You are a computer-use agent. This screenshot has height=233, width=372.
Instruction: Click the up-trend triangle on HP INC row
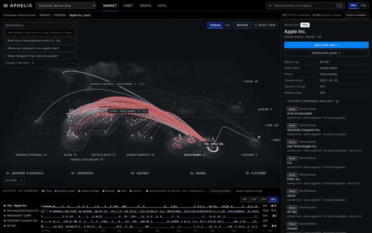(x=273, y=226)
